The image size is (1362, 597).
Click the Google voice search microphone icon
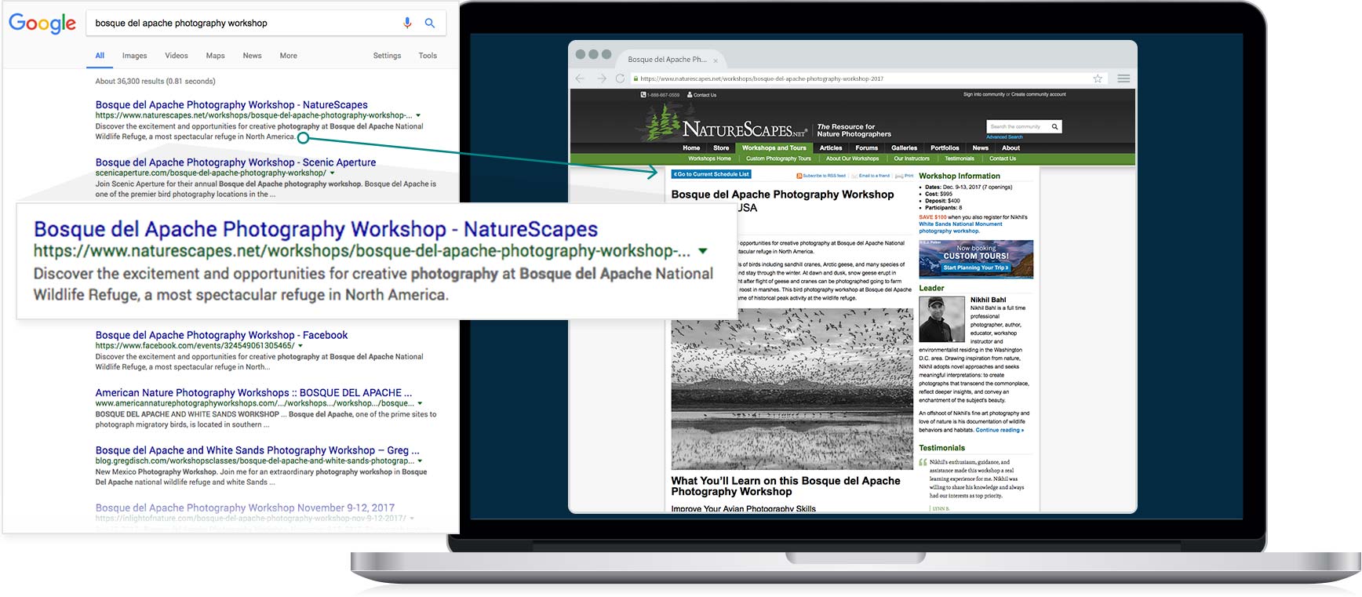[407, 23]
